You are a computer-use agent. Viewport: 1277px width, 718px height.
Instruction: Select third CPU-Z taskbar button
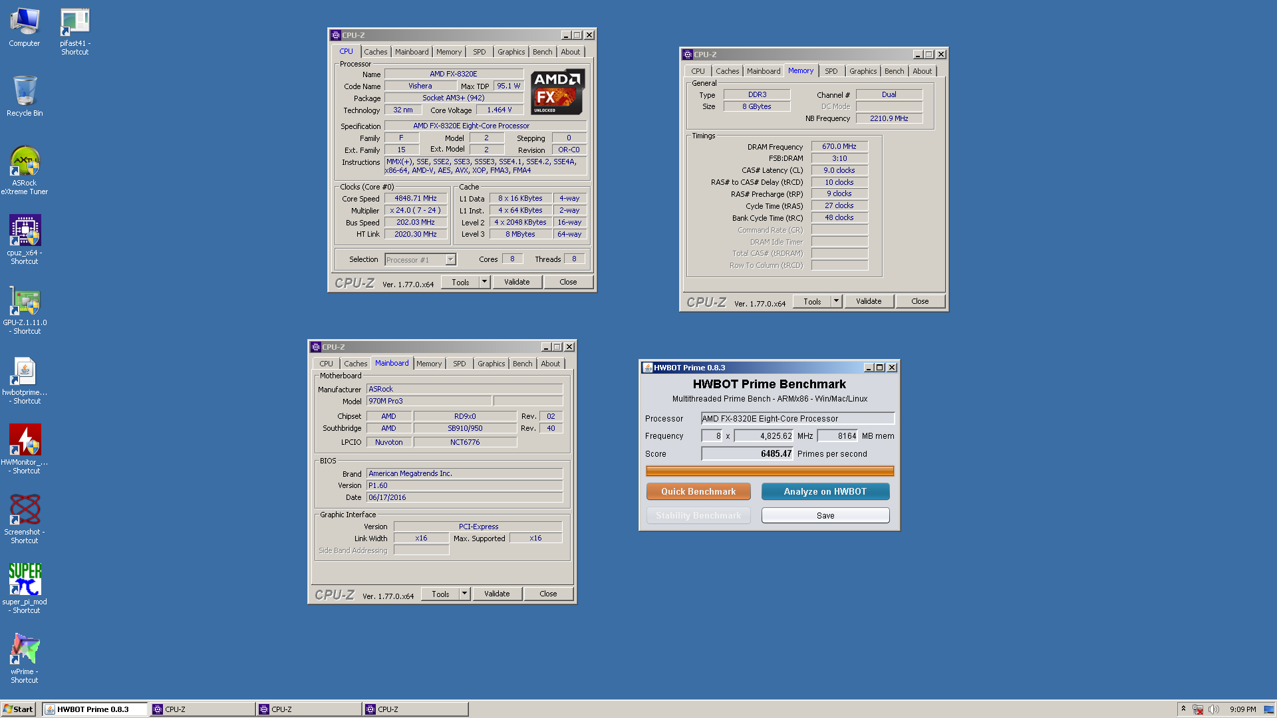415,709
